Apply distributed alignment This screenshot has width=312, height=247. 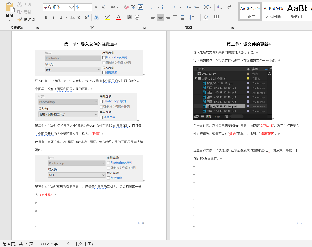click(182, 17)
